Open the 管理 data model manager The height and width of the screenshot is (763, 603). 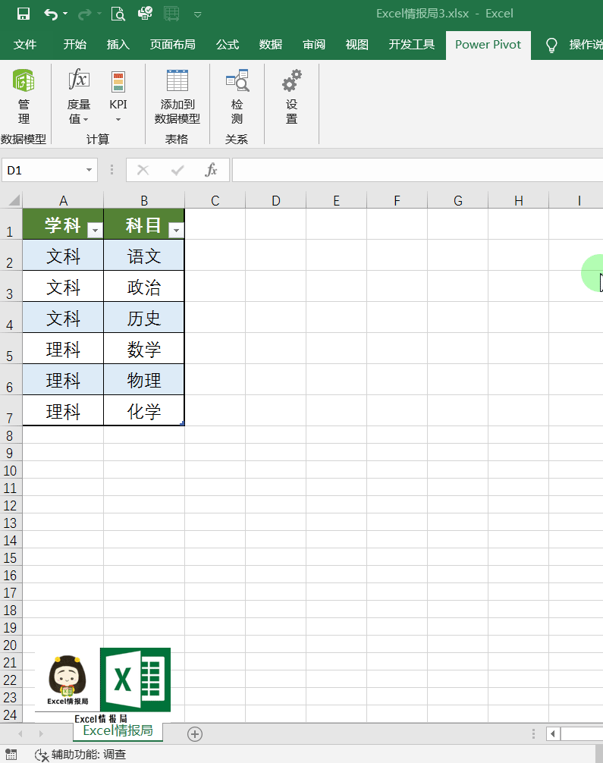click(x=24, y=97)
